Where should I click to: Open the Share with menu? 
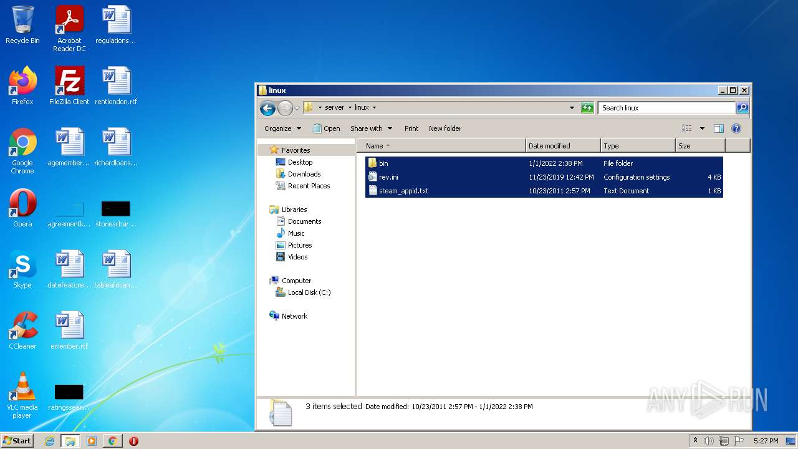pos(372,128)
